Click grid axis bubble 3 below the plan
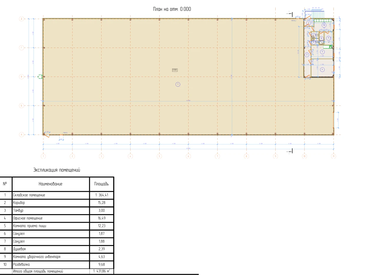Screen dimensions: 377x275 point(101,156)
